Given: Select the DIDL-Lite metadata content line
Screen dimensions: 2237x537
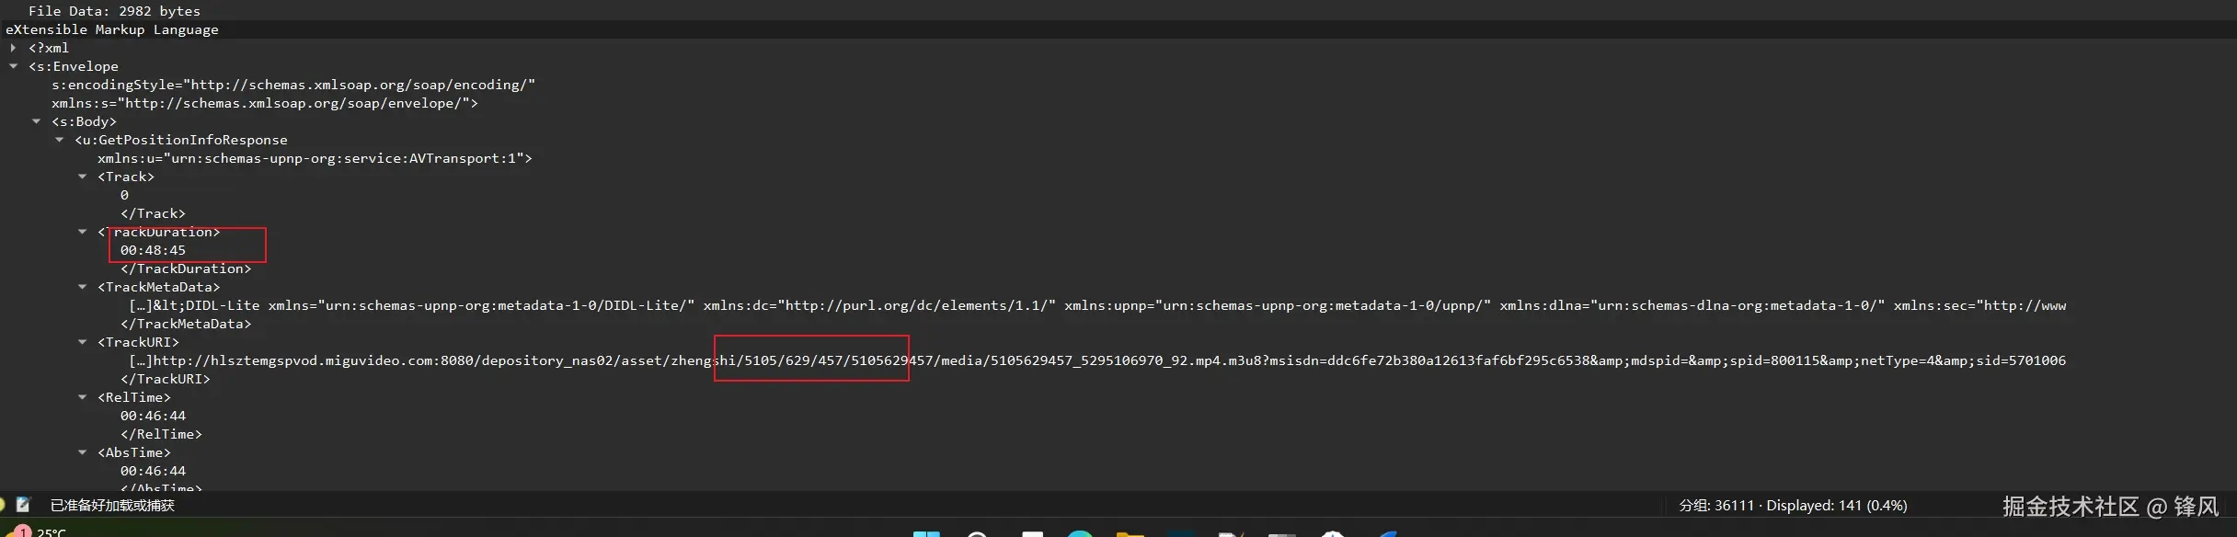Looking at the screenshot, I should point(1097,305).
